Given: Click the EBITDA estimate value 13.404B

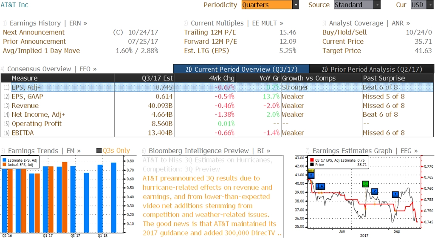Looking at the screenshot, I should [160, 133].
